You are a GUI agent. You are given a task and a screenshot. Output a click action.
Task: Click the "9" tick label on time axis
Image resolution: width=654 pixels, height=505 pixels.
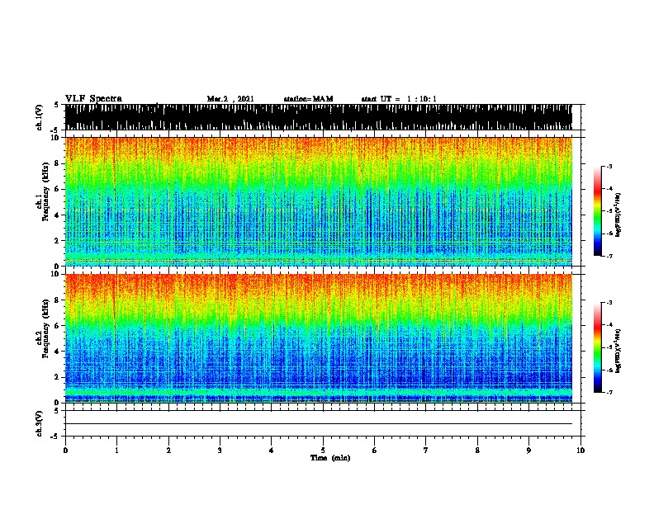point(528,450)
